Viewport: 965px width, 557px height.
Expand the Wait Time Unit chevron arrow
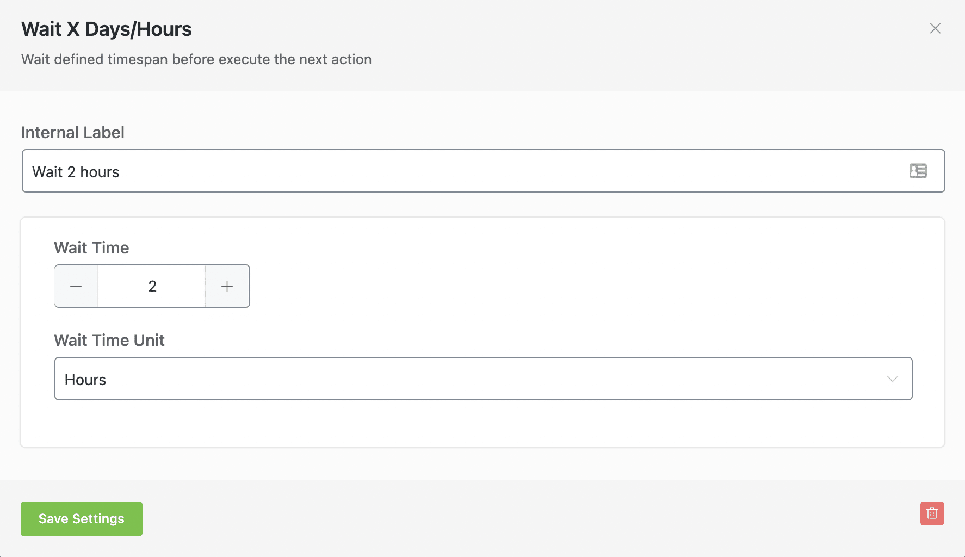pyautogui.click(x=892, y=379)
